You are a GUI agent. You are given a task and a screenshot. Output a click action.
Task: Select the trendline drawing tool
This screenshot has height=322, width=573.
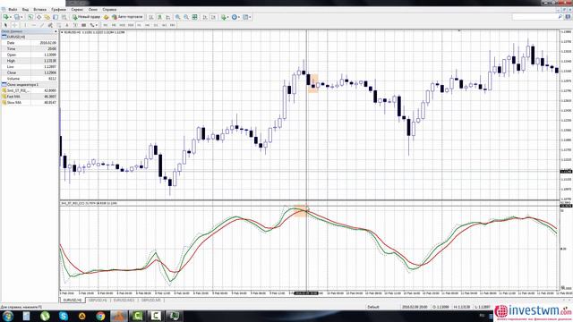42,25
